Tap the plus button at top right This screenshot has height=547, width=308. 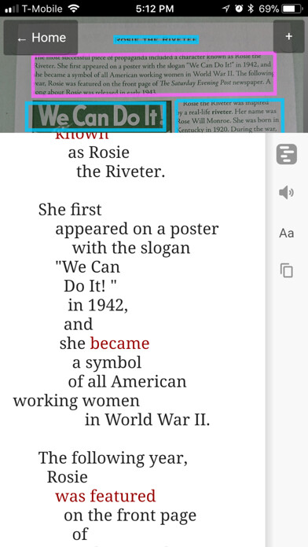[288, 37]
